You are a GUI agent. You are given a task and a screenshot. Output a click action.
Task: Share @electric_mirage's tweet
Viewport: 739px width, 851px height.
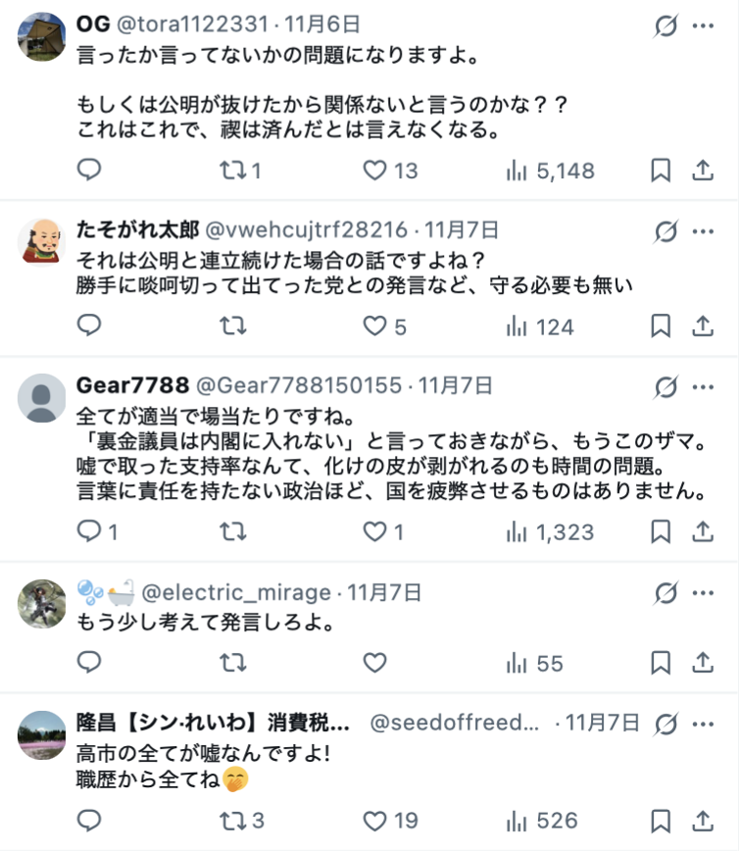coord(702,664)
